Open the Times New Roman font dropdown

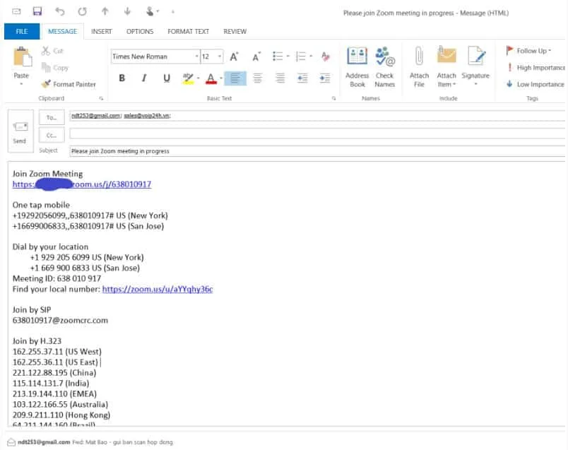click(x=196, y=57)
